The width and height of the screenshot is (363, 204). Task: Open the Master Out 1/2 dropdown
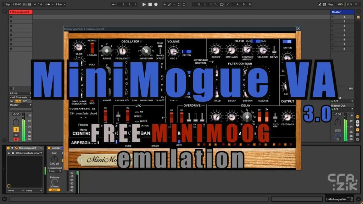click(342, 109)
